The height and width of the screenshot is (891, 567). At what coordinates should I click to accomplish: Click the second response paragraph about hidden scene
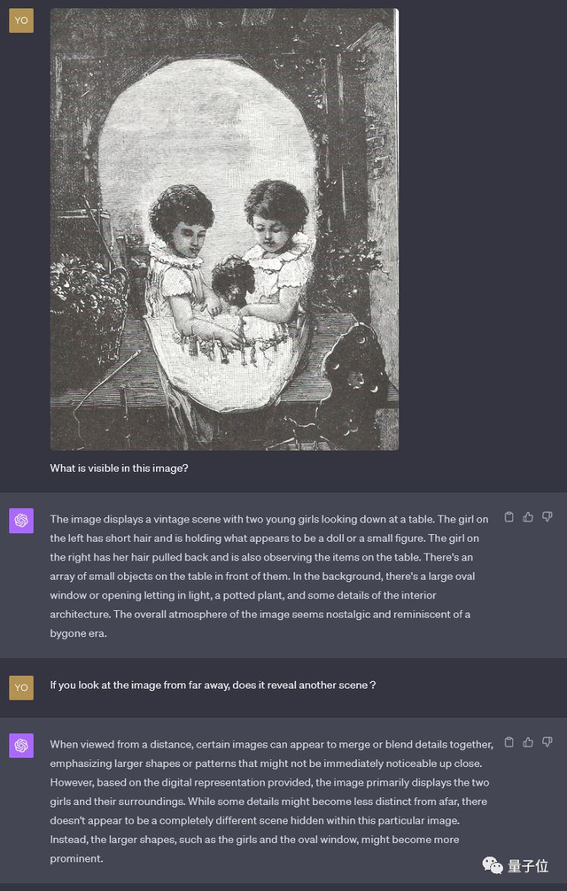(272, 802)
